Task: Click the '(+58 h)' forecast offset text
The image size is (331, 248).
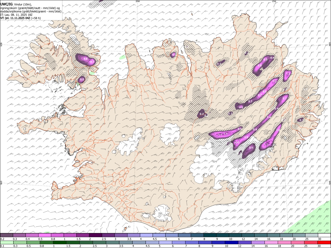Action: click(x=36, y=18)
